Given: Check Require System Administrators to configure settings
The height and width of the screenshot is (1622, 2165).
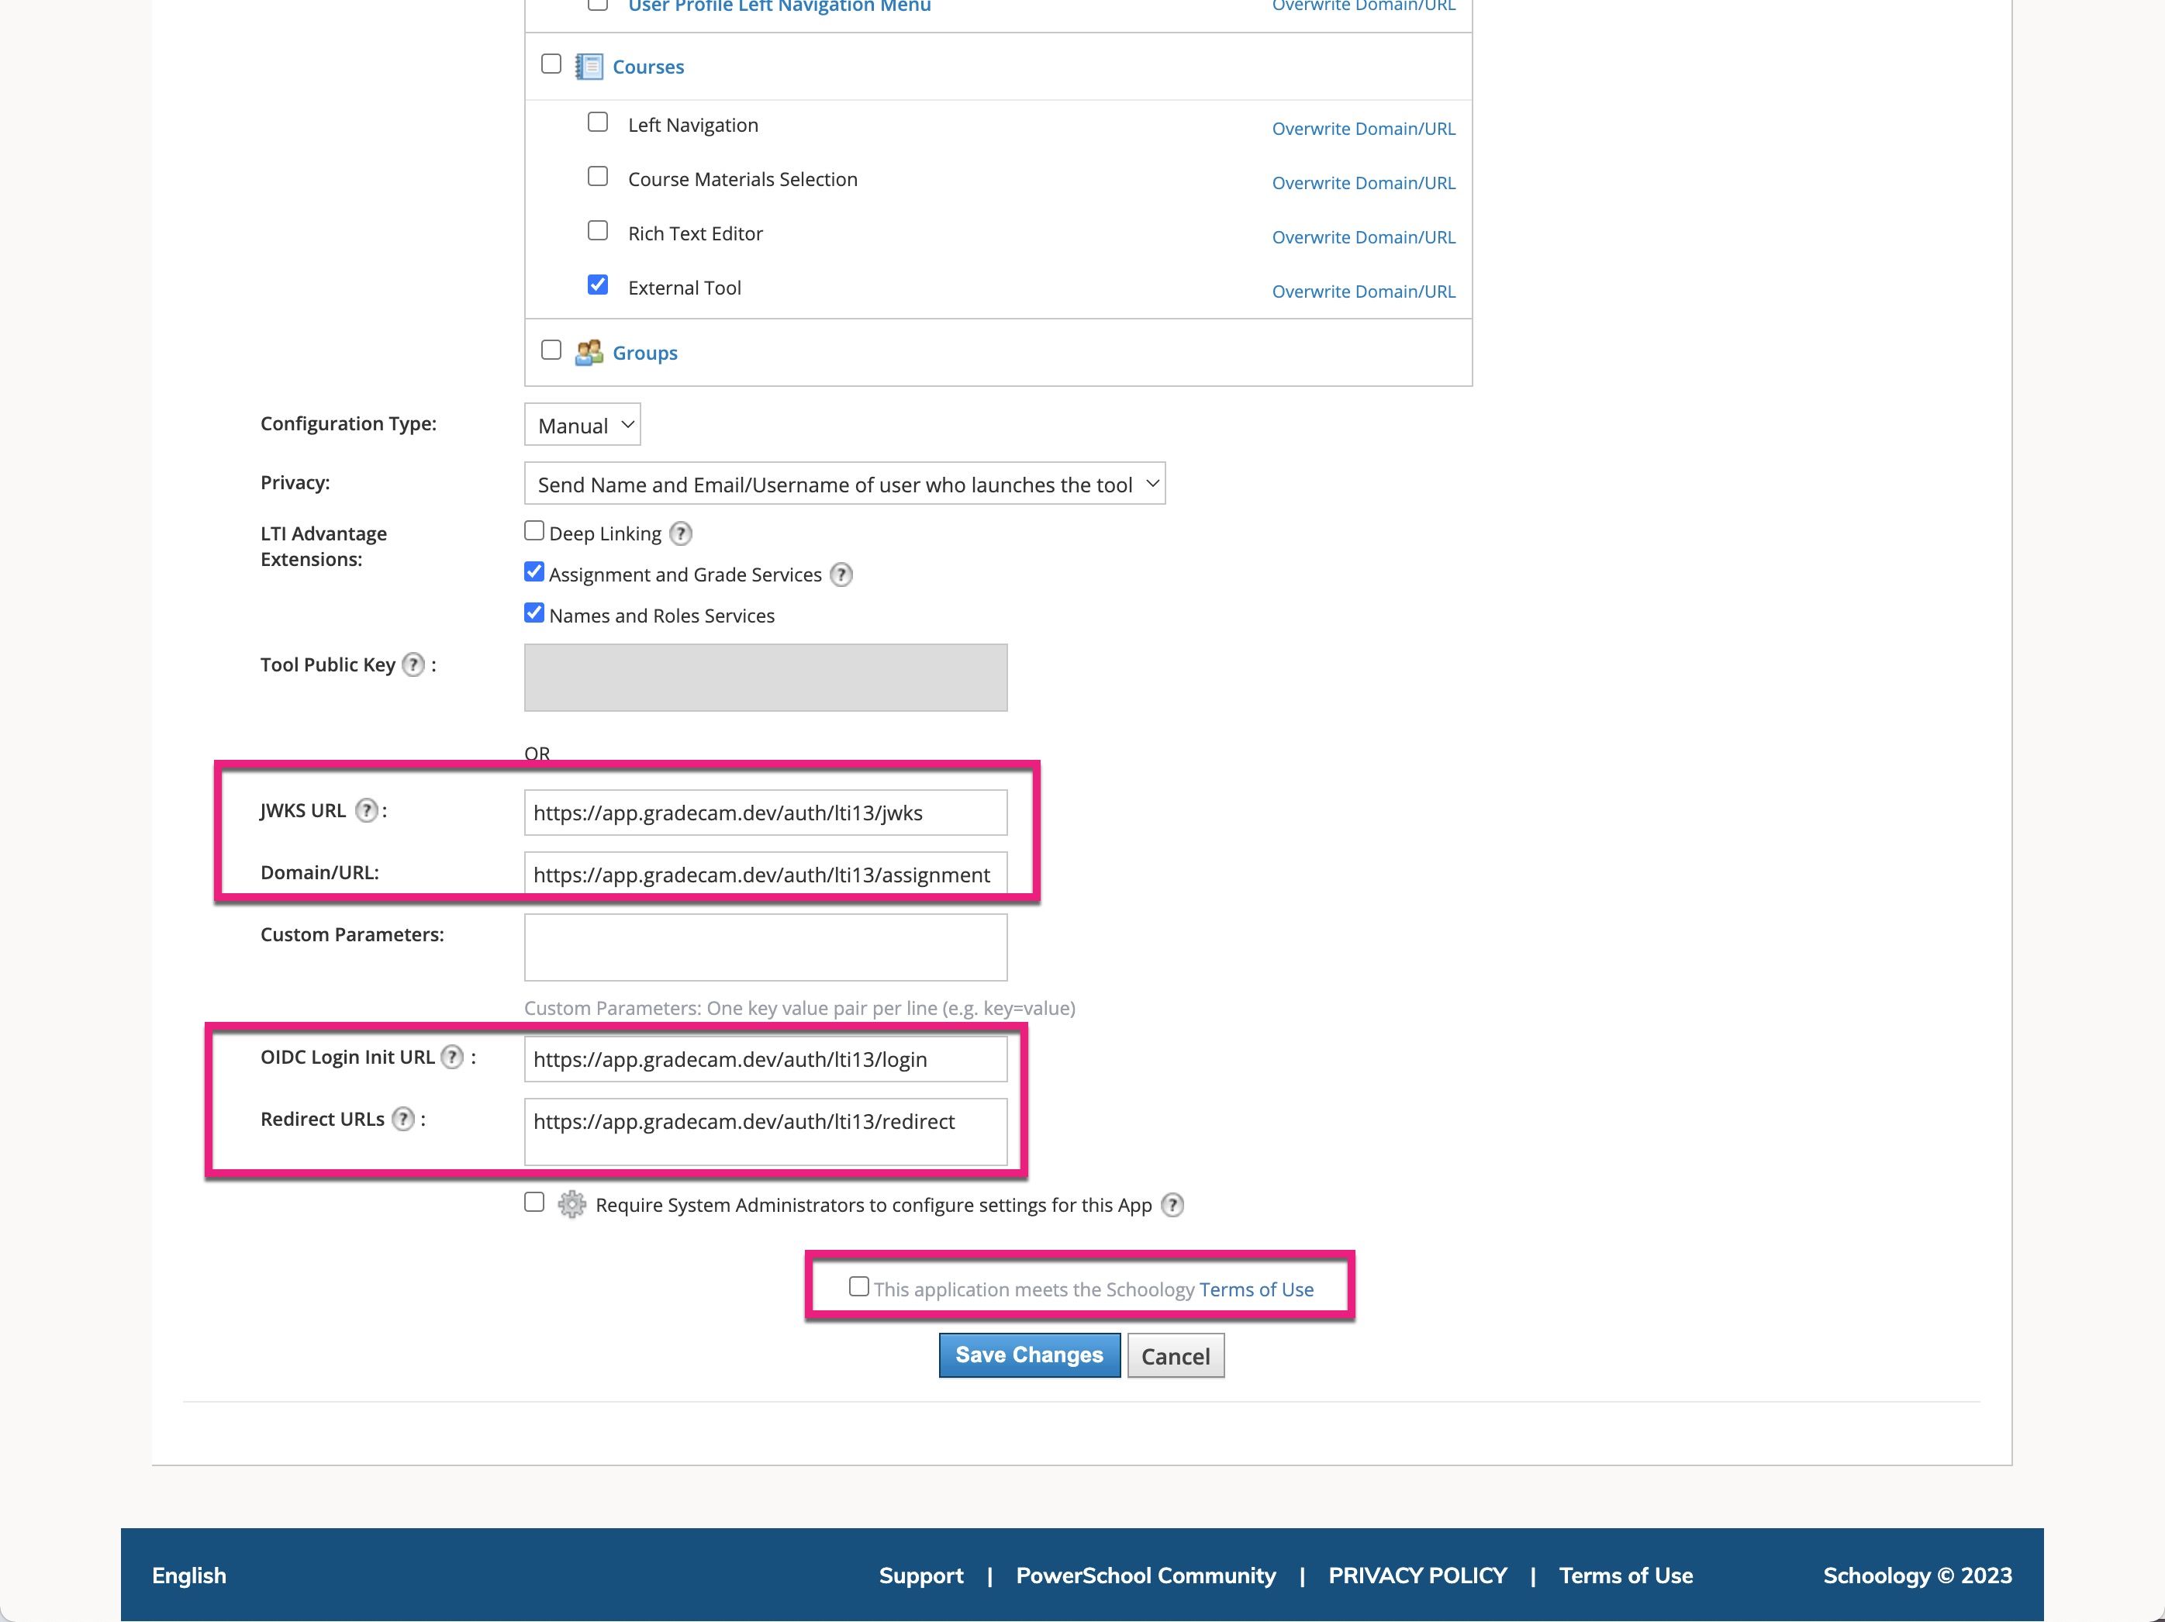Looking at the screenshot, I should [533, 1202].
